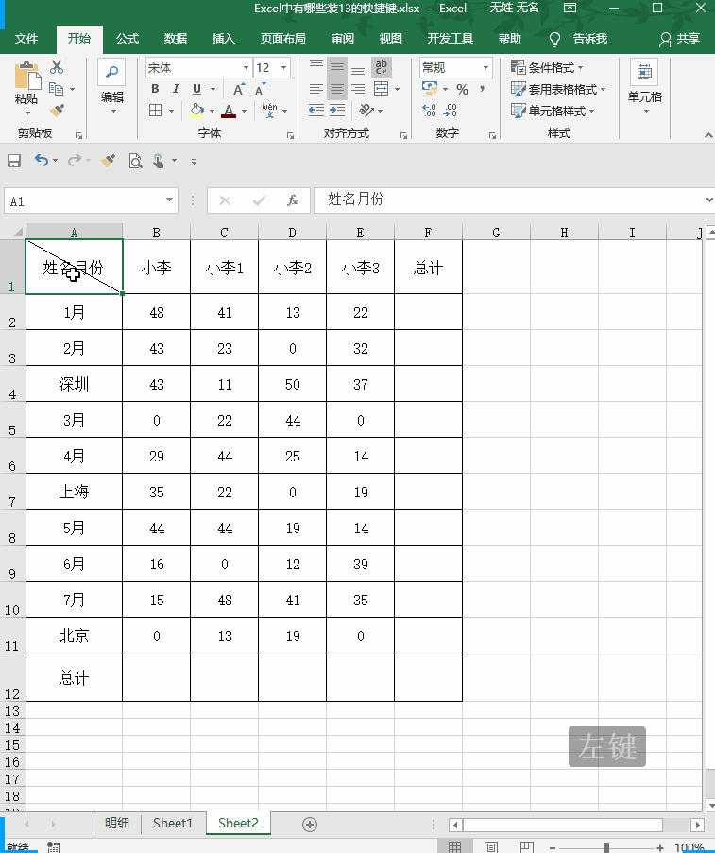Viewport: 715px width, 853px height.
Task: Click the Undo arrow
Action: (x=42, y=160)
